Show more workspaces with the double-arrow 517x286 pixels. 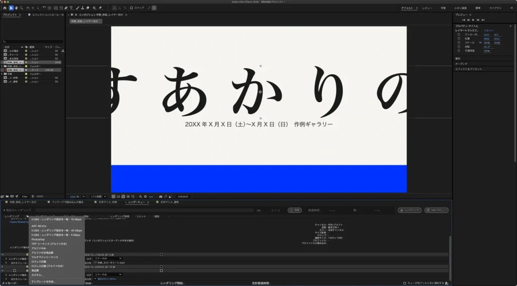(512, 8)
